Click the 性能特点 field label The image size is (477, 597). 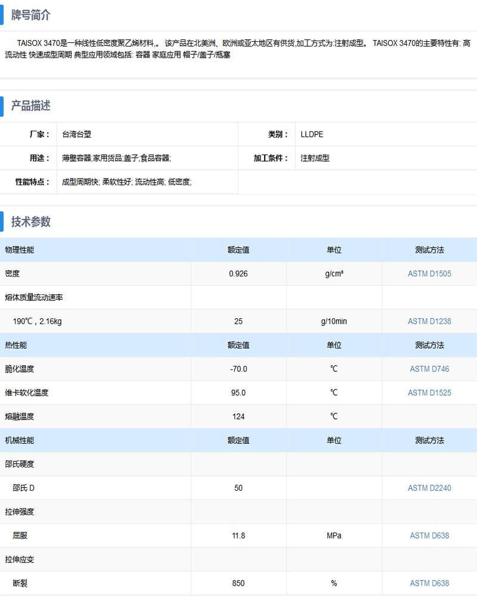click(32, 181)
